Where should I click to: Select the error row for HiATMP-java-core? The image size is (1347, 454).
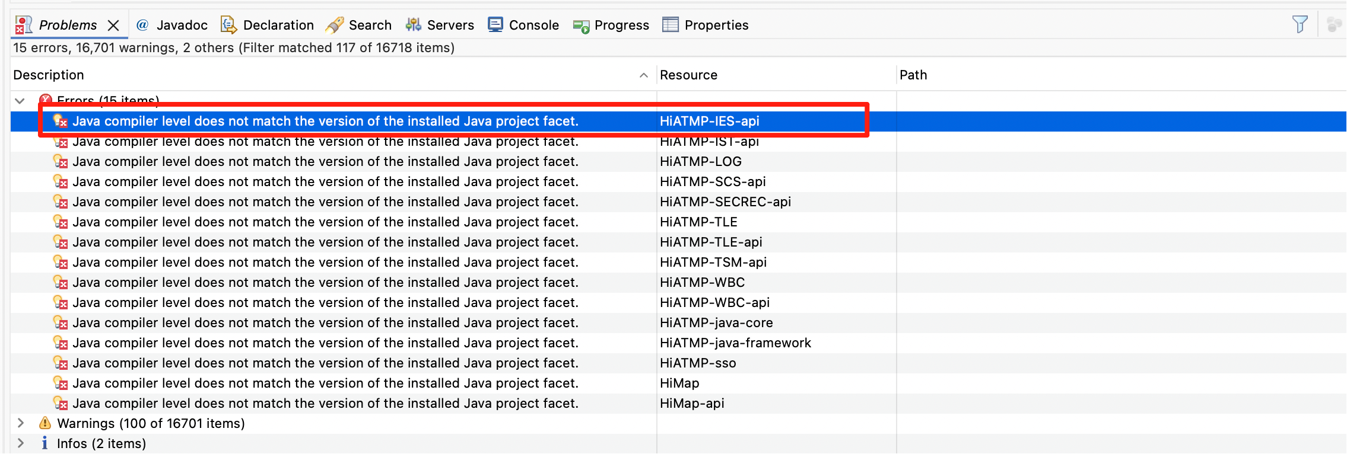[678, 322]
